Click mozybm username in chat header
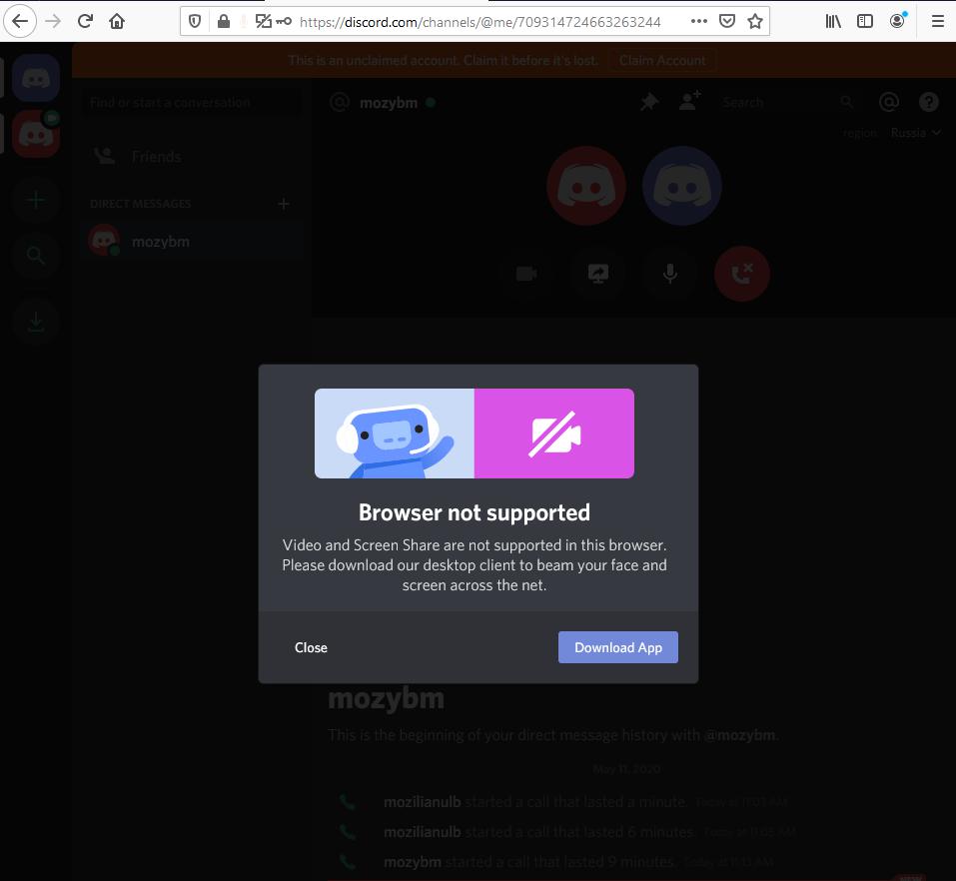This screenshot has width=956, height=881. 389,103
